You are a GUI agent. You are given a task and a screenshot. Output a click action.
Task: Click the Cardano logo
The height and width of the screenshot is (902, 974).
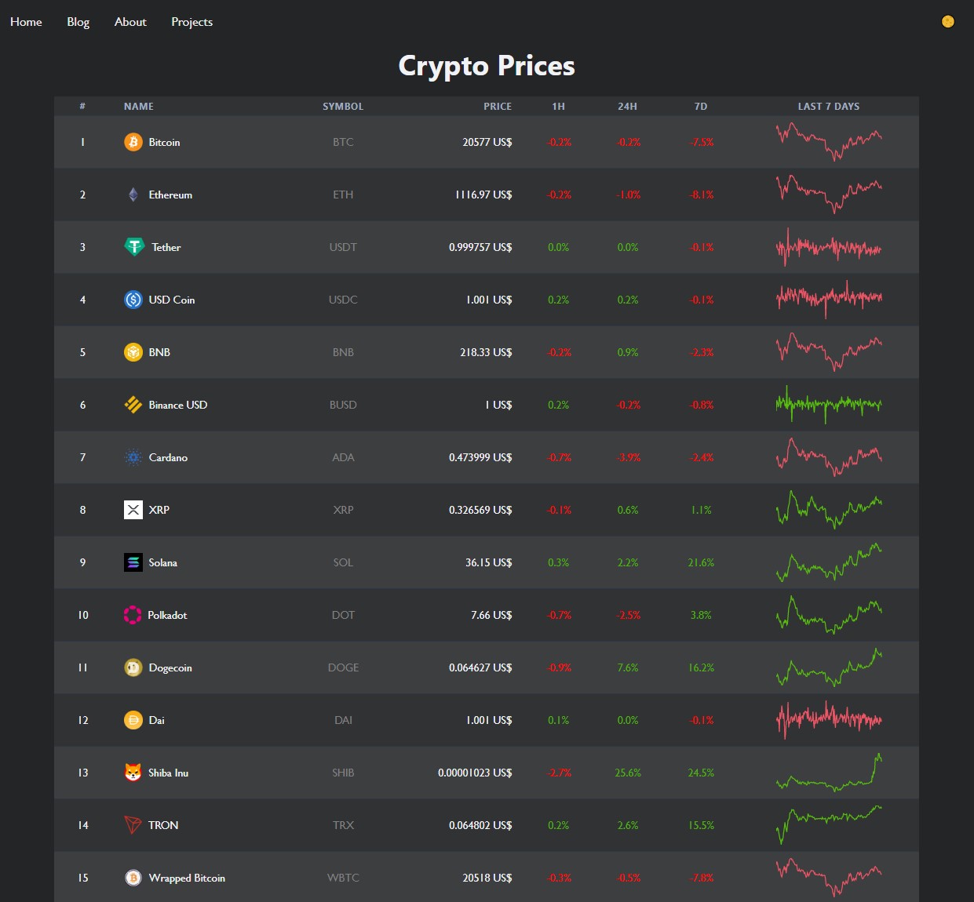click(133, 457)
